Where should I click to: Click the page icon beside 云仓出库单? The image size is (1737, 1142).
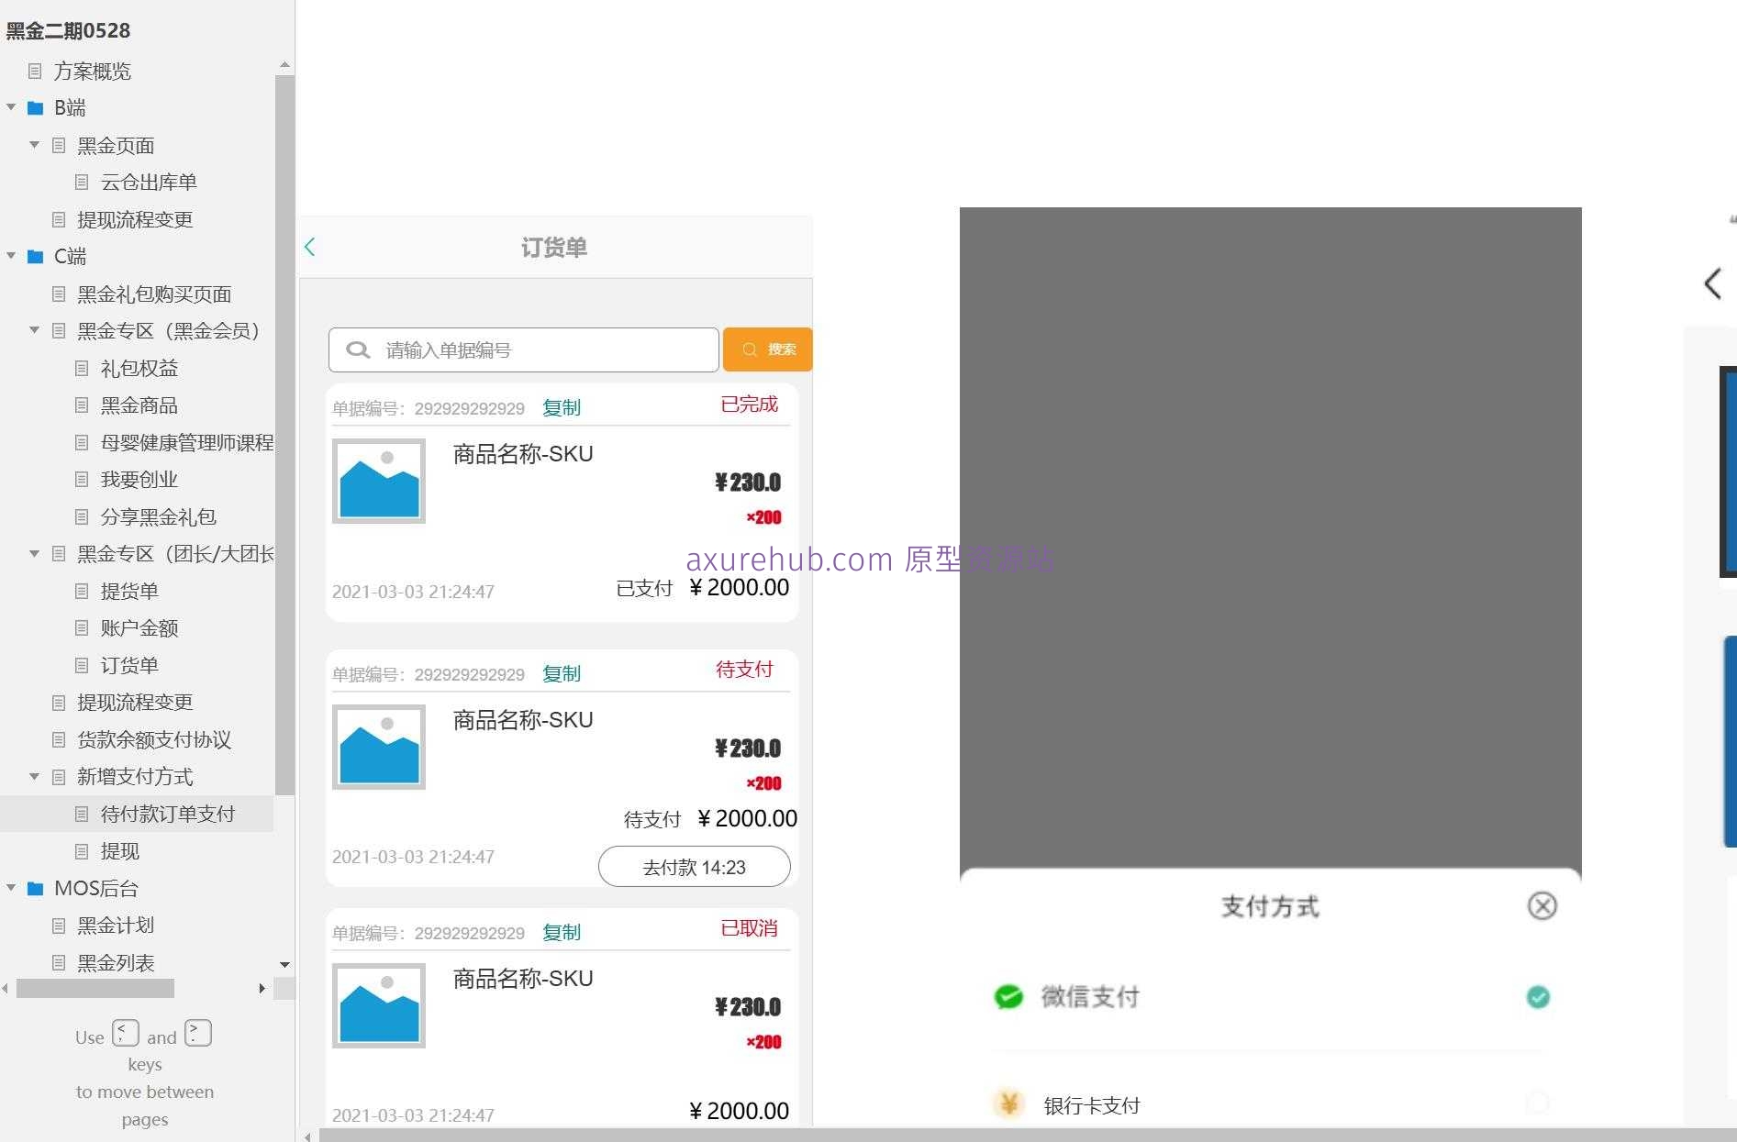(x=82, y=182)
